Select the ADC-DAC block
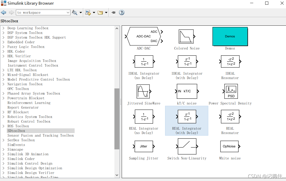The width and height of the screenshot is (286, 181). pos(144,36)
